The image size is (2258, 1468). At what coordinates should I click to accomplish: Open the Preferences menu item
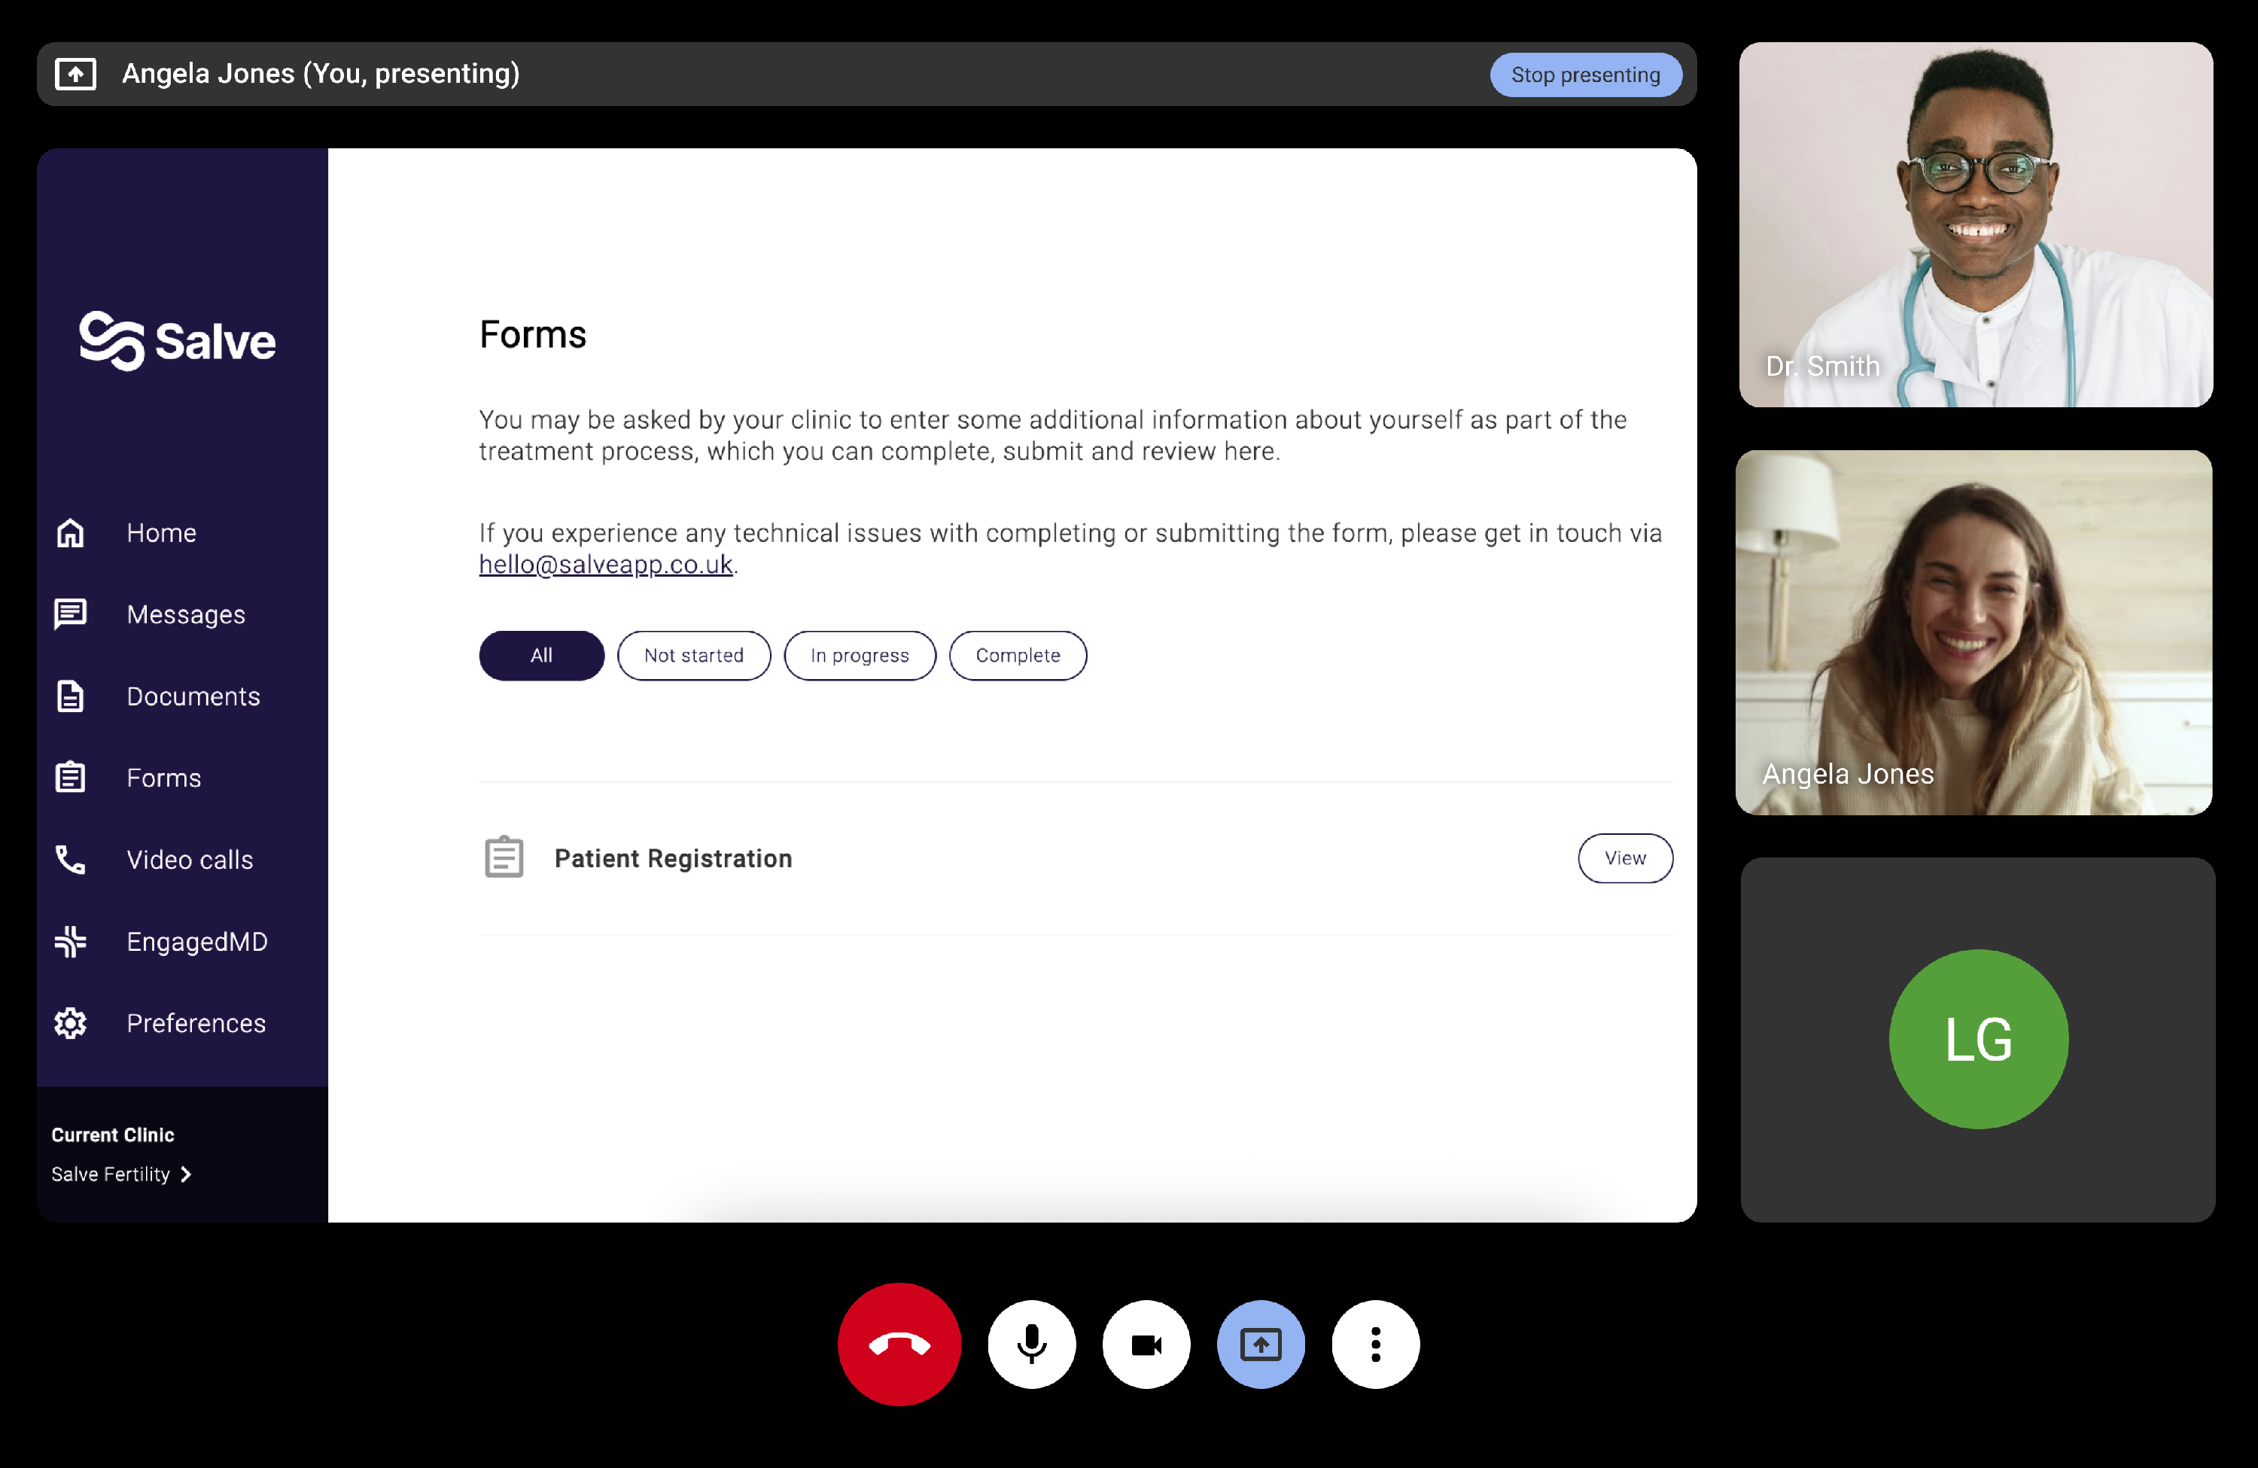(196, 1023)
